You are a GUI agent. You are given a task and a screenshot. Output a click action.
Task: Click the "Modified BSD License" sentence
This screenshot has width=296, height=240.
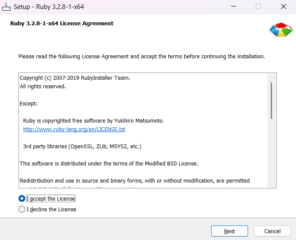[x=108, y=164]
